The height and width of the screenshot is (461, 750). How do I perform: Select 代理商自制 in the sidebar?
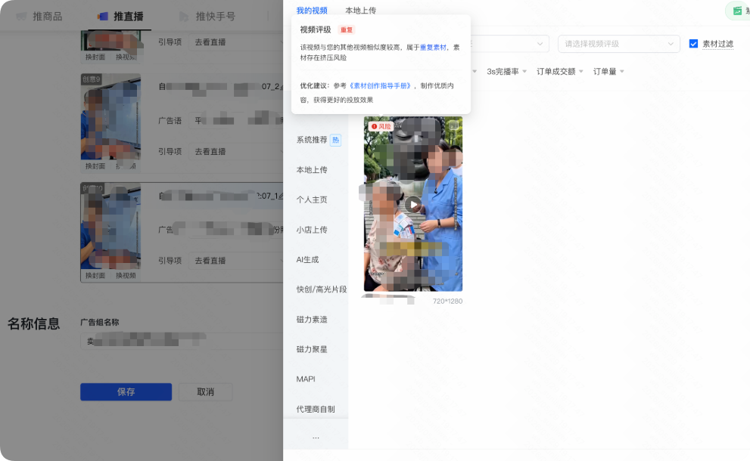pyautogui.click(x=316, y=409)
